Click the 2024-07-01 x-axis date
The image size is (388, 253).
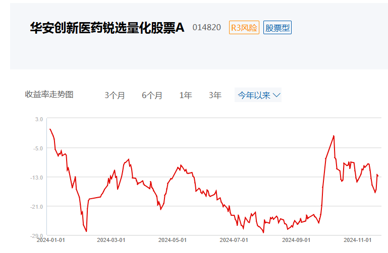click(x=234, y=240)
